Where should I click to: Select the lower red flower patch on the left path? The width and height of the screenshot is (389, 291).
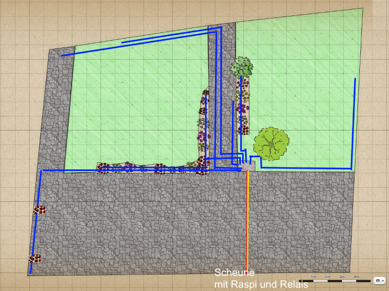pyautogui.click(x=35, y=259)
